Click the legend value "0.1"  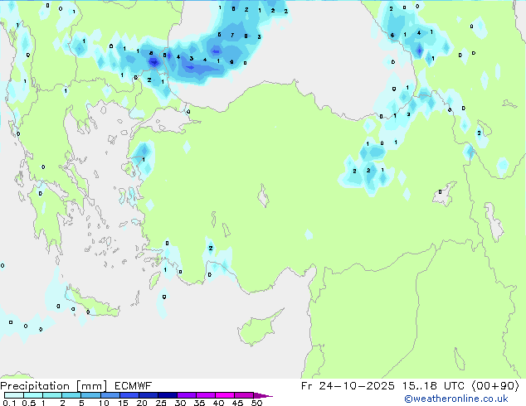pos(9,403)
